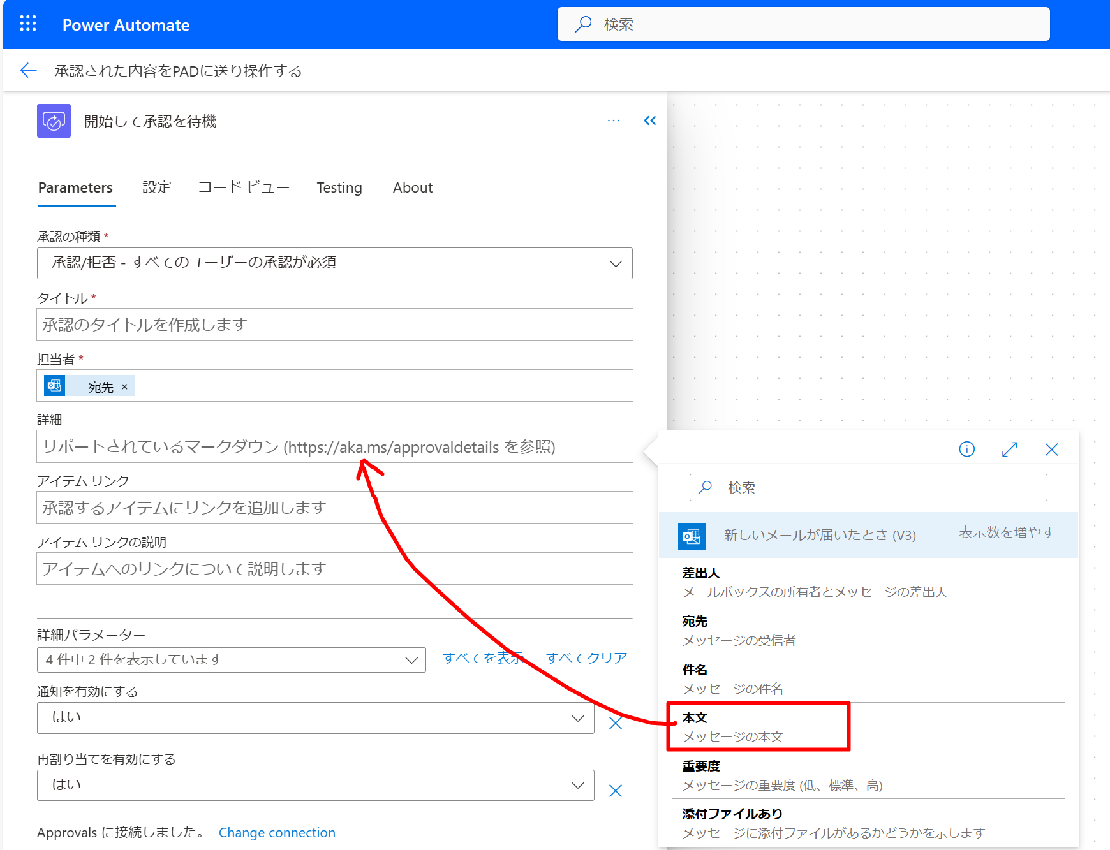Click the アイテム リンクの説明 field
Viewport: 1110px width, 850px height.
[x=335, y=569]
